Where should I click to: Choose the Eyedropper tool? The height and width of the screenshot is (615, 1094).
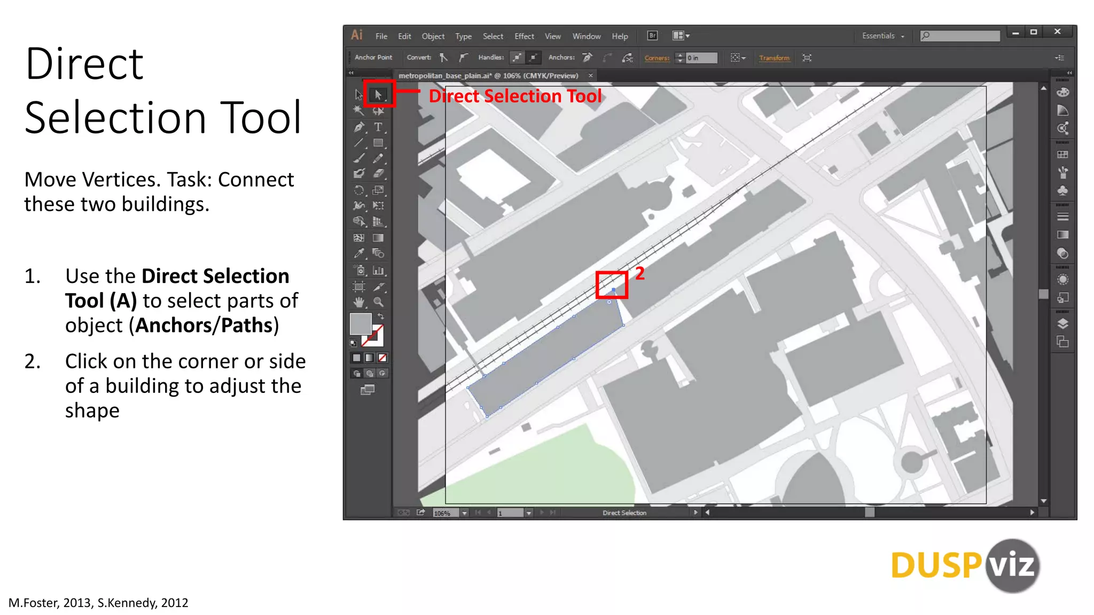(x=359, y=254)
